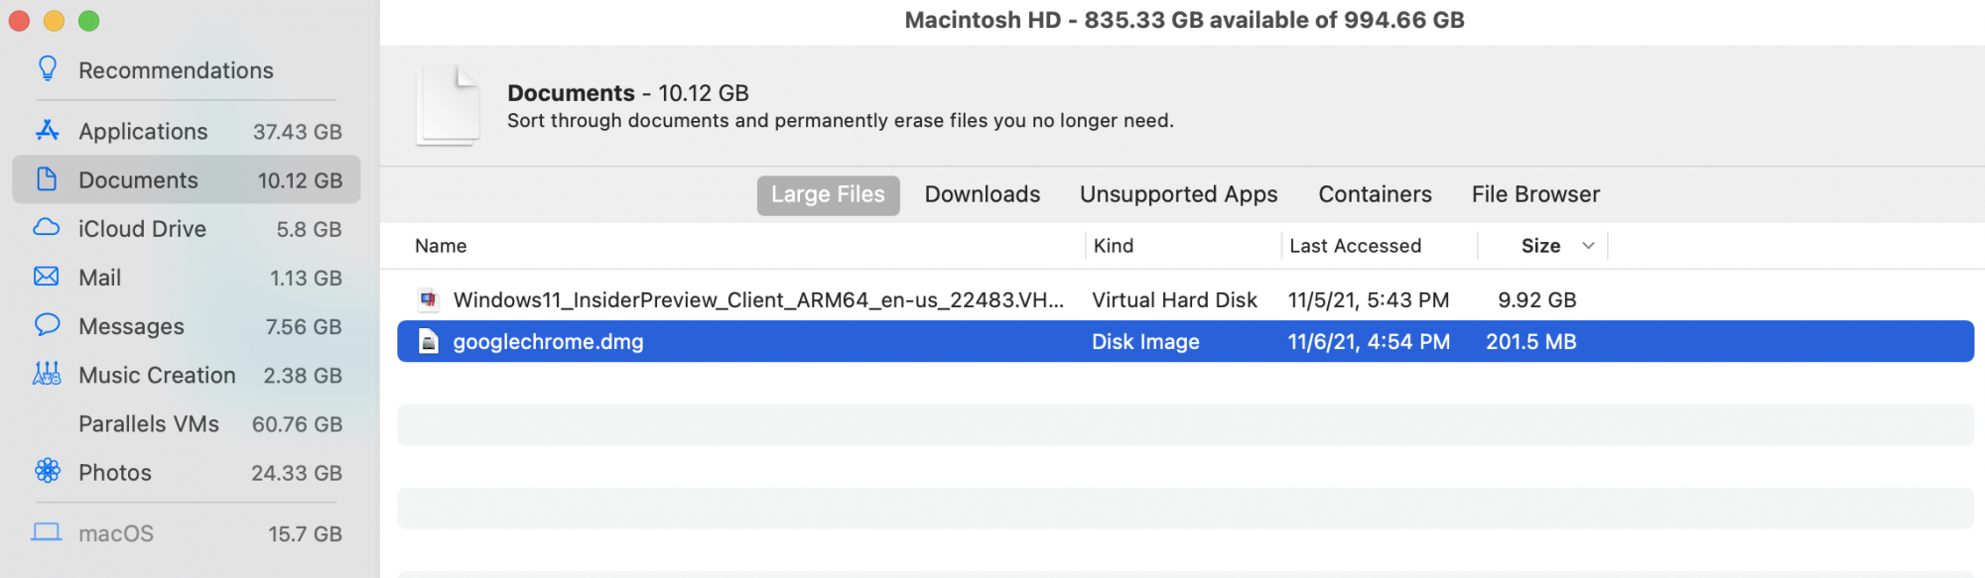This screenshot has height=578, width=1985.
Task: Click the Music Creation icon
Action: point(47,374)
